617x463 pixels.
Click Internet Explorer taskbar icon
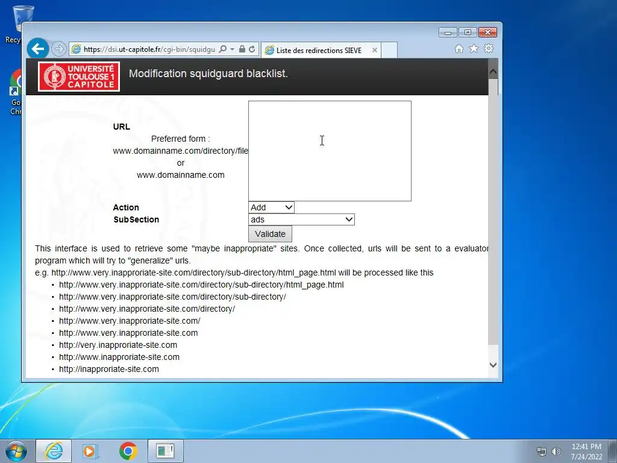pos(54,451)
